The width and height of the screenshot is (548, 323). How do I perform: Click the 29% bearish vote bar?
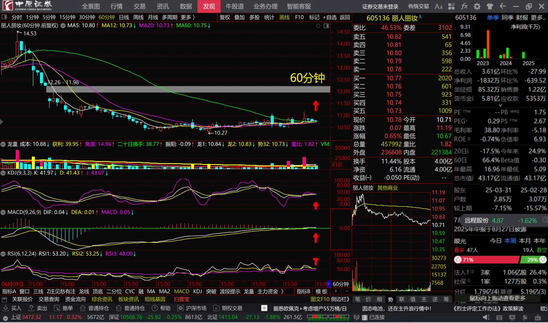[533, 260]
